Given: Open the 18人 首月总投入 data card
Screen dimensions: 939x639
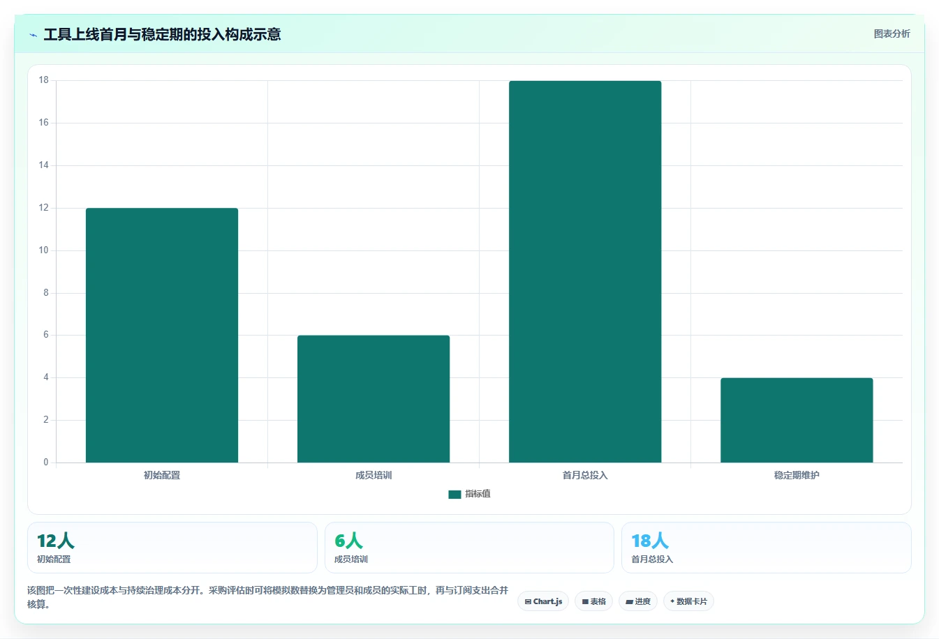Looking at the screenshot, I should [767, 548].
